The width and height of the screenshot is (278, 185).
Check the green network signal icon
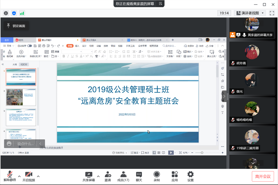[22, 13]
